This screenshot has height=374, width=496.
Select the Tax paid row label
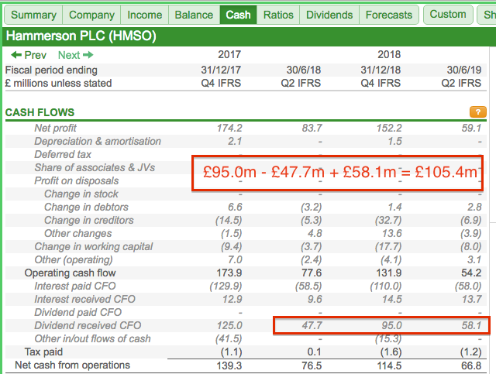point(43,352)
